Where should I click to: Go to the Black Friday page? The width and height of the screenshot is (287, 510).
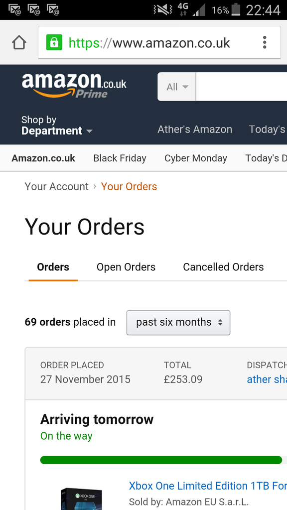(120, 158)
